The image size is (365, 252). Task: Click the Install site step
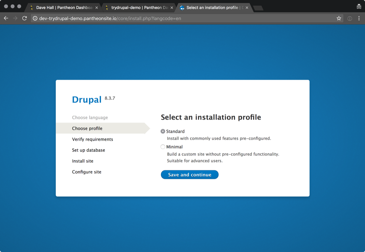point(83,161)
